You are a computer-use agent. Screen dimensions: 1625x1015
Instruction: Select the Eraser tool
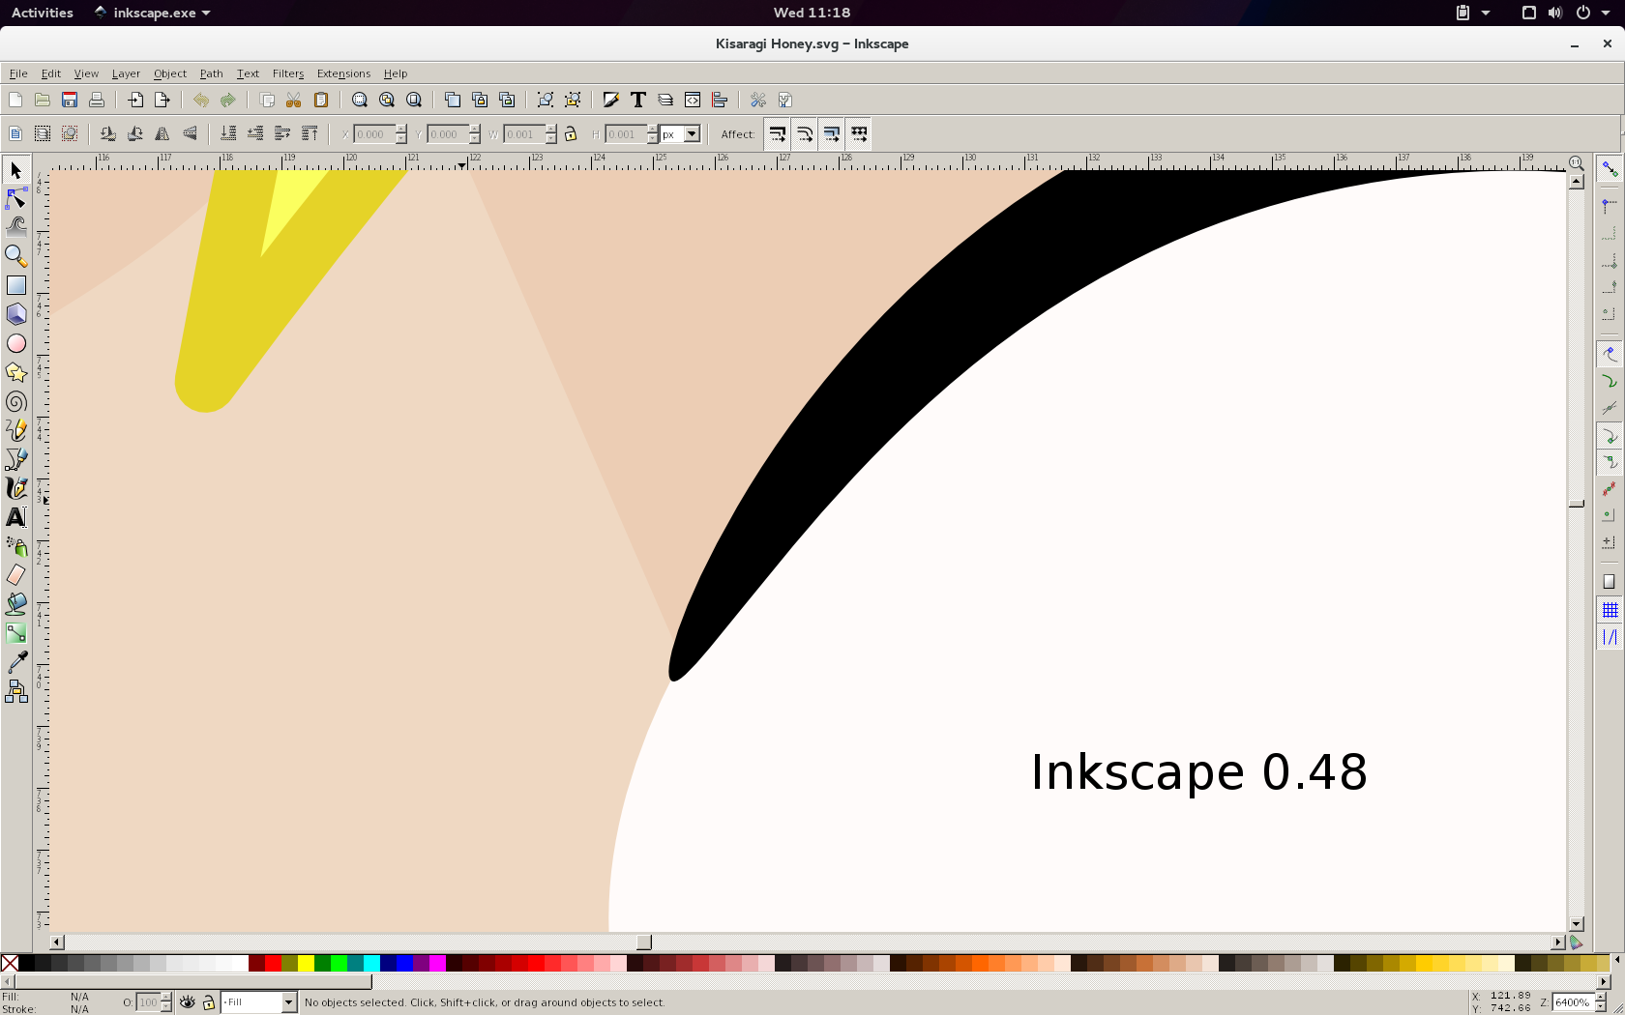coord(16,575)
